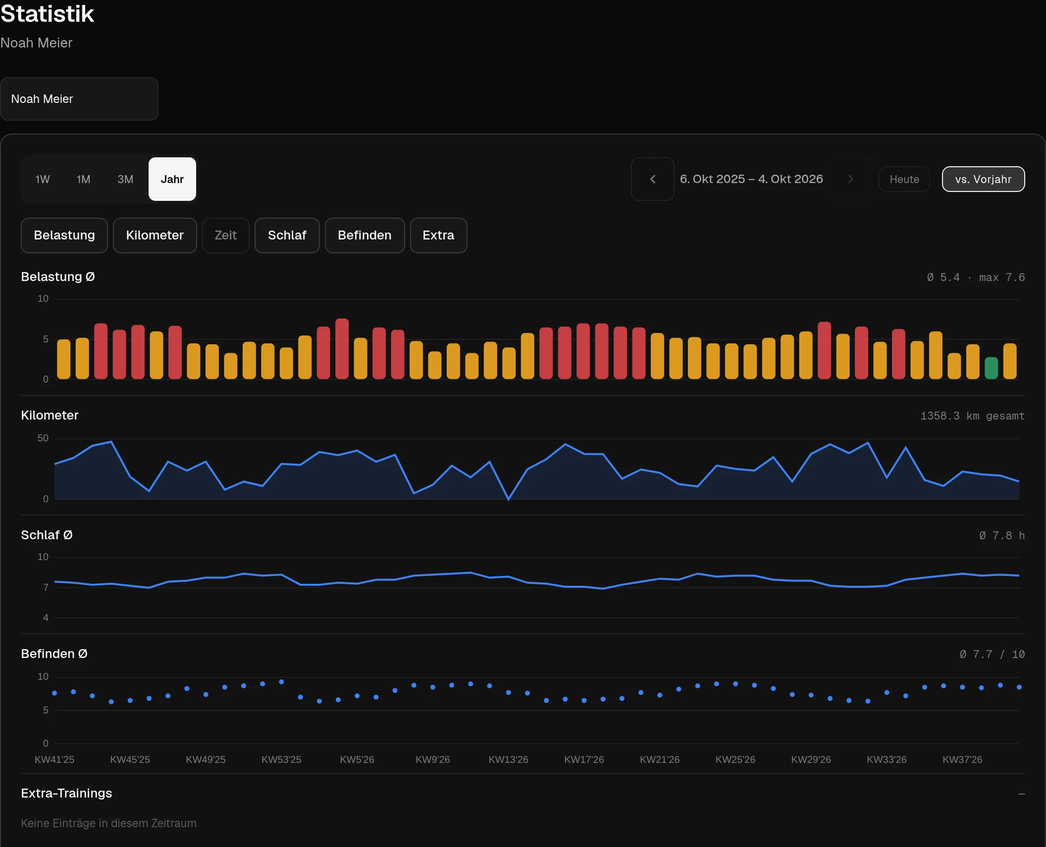Click the KW41'25 axis label
The height and width of the screenshot is (847, 1046).
(x=54, y=759)
